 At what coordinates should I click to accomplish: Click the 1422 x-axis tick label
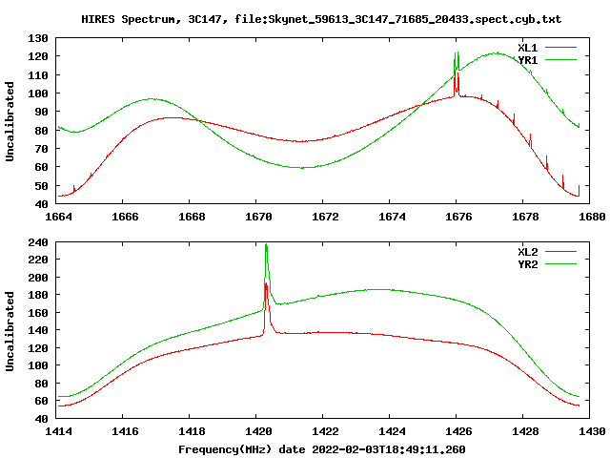(x=325, y=431)
